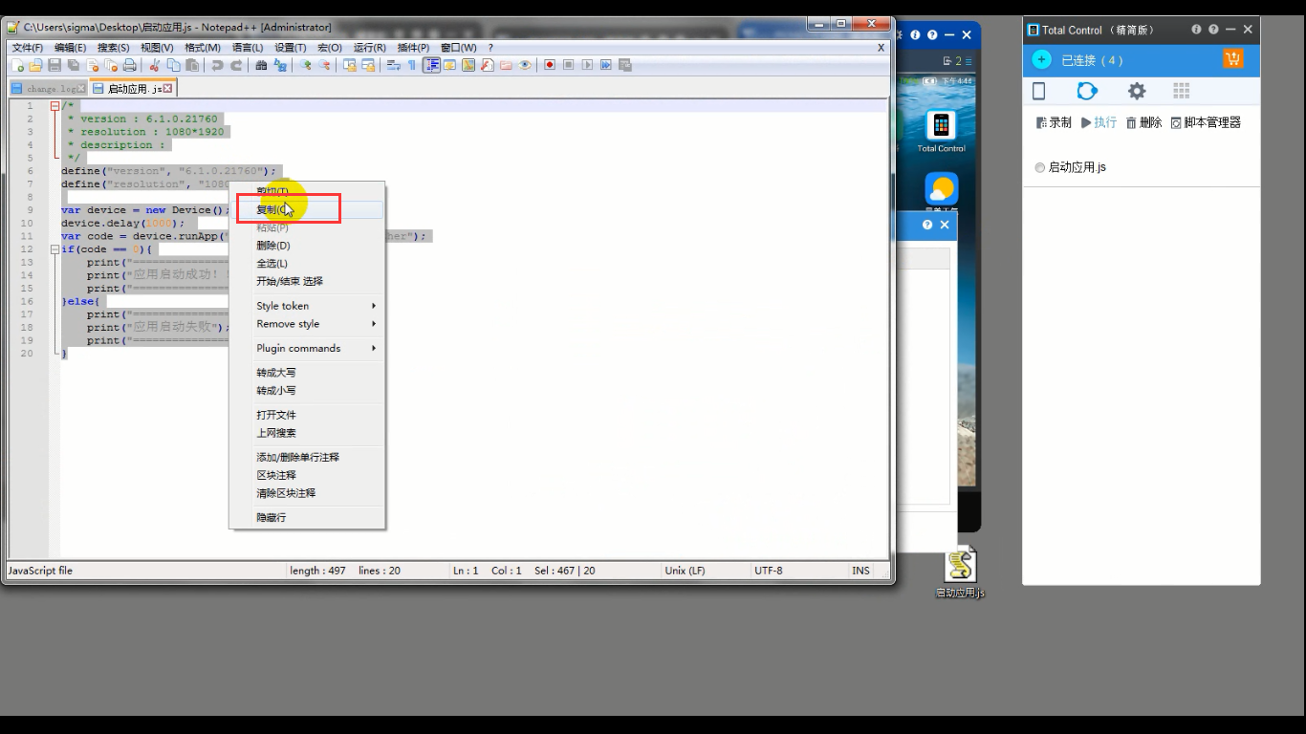Click the grid apps icon in Total Control

tap(1182, 91)
